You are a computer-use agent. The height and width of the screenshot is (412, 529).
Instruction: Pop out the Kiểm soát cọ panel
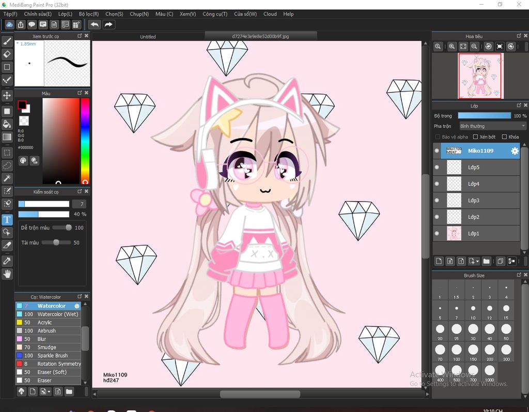[80, 191]
